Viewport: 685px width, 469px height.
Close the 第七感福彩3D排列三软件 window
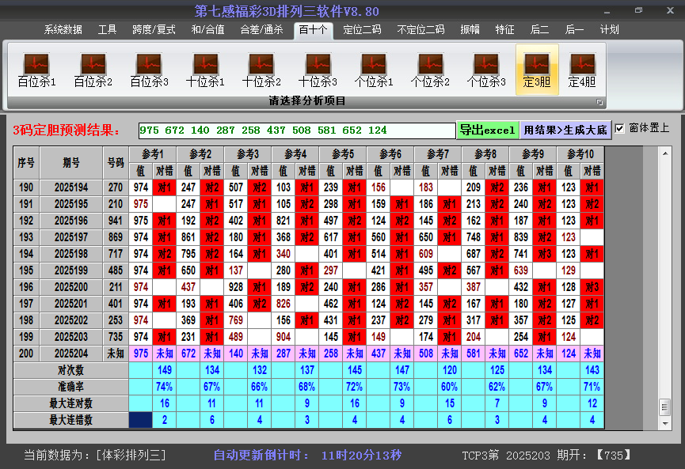tap(670, 10)
